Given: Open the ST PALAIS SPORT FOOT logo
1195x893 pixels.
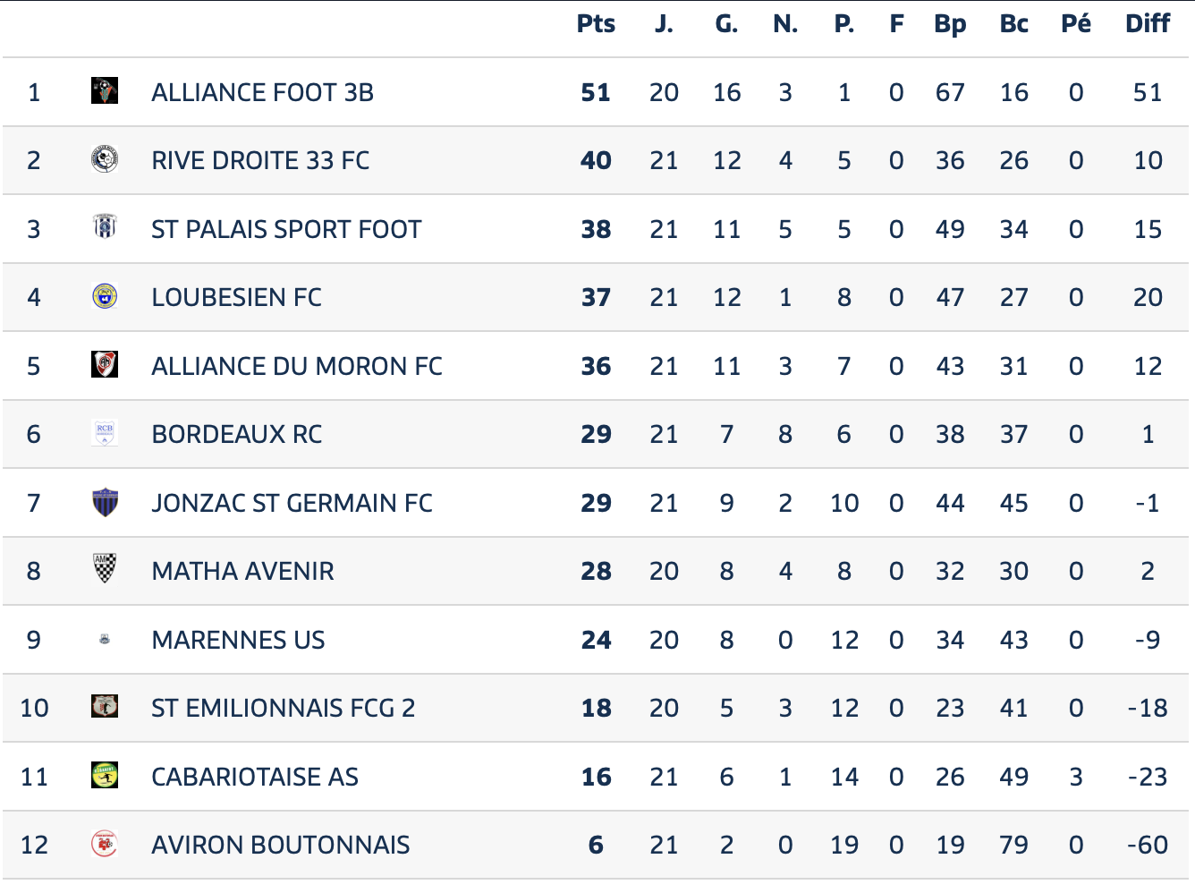Looking at the screenshot, I should (105, 227).
